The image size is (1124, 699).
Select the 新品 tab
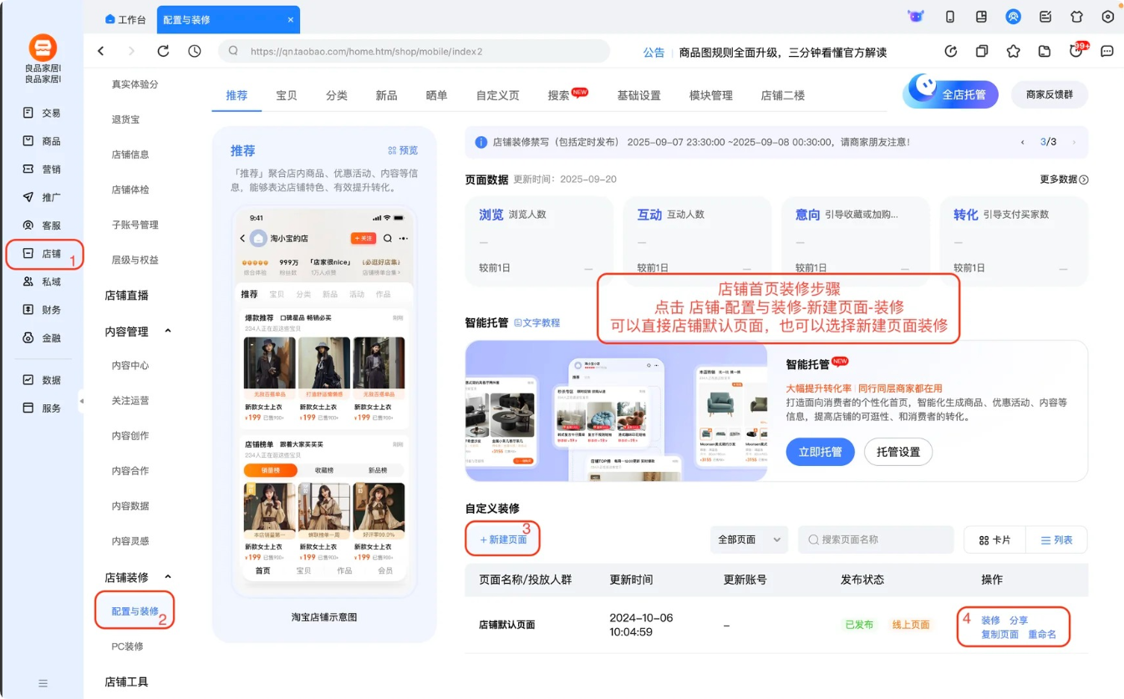click(x=386, y=96)
